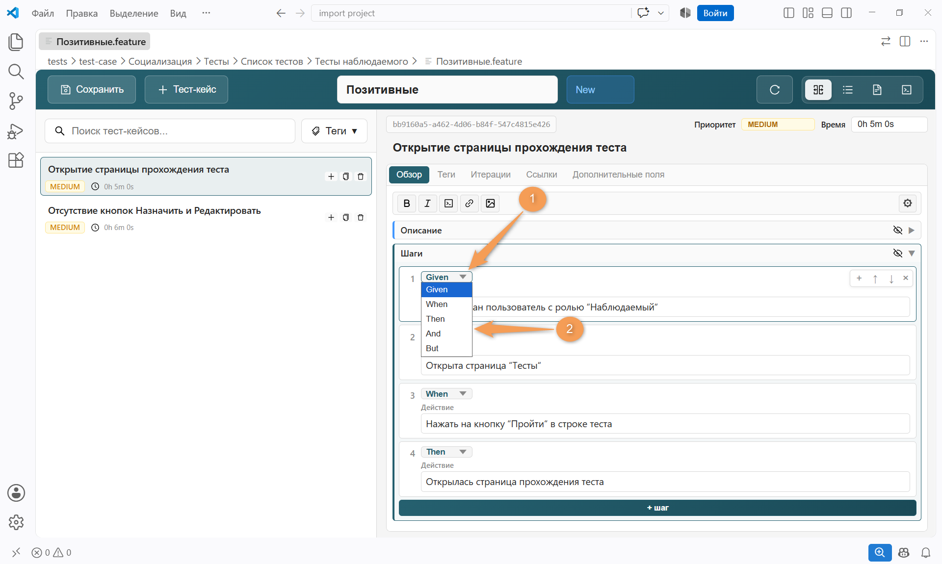This screenshot has width=942, height=564.
Task: Toggle visibility eye for Описание section
Action: coord(898,230)
